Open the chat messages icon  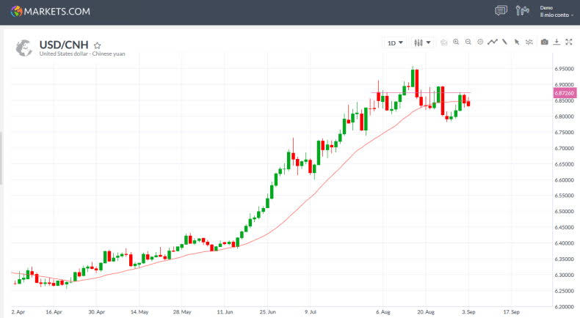(x=501, y=10)
